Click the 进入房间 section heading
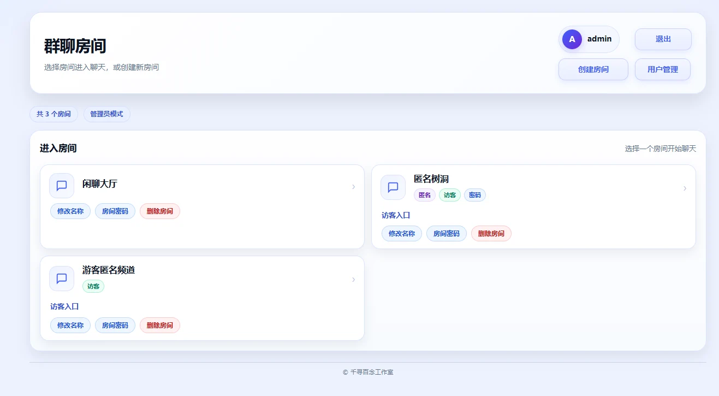Viewport: 719px width, 396px height. point(58,148)
